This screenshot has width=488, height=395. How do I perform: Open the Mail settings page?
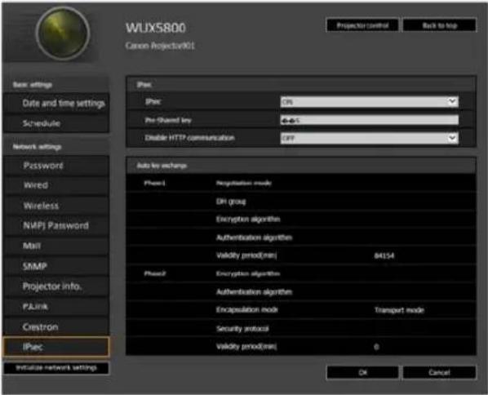click(56, 246)
